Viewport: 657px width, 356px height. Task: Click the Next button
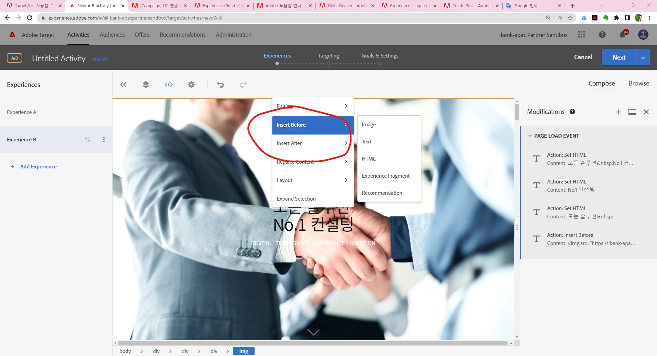coord(619,58)
